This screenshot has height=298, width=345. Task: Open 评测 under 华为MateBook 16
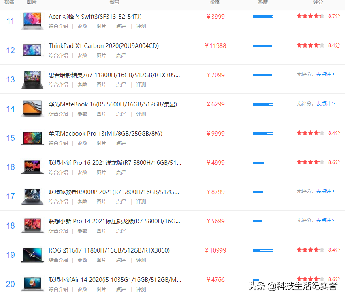click(141, 114)
